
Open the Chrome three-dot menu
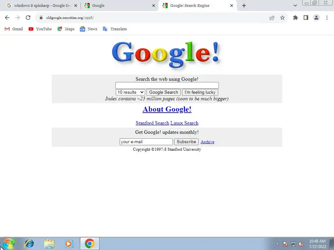click(x=327, y=18)
